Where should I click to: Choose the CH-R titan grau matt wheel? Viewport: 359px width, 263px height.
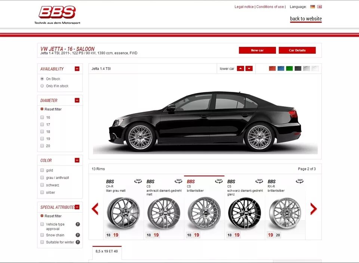point(123,213)
